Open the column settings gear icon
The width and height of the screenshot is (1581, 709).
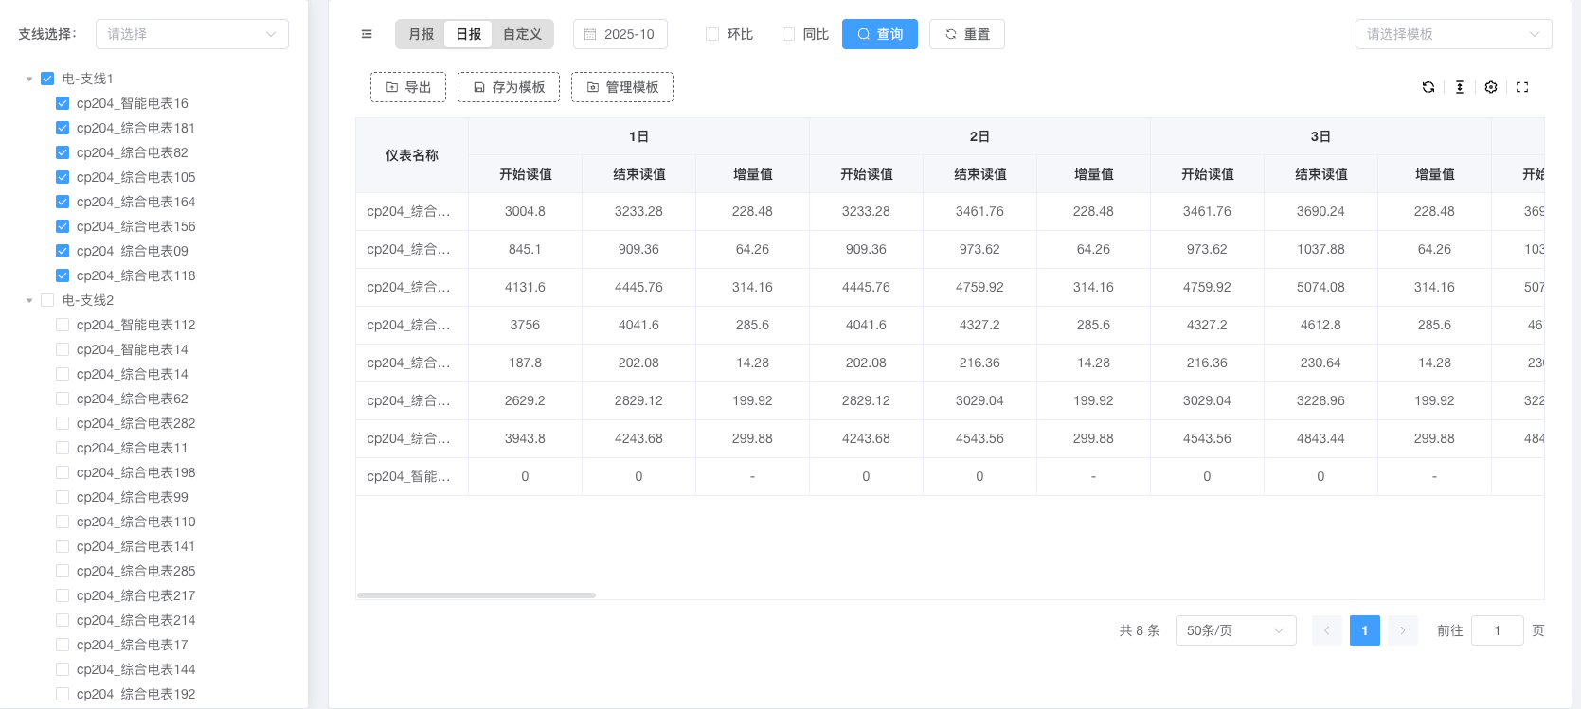click(x=1491, y=87)
